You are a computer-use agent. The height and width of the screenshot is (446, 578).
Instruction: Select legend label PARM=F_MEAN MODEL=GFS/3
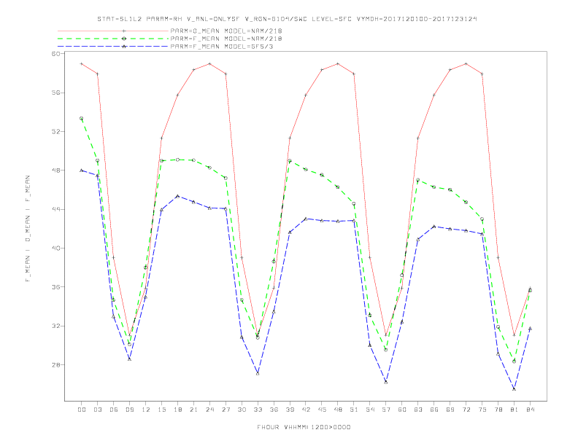pyautogui.click(x=222, y=47)
